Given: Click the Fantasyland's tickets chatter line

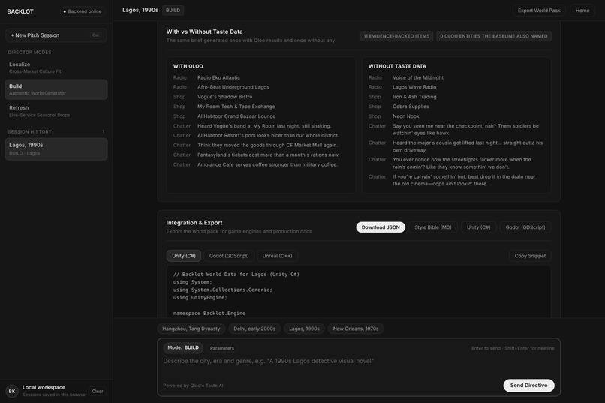Looking at the screenshot, I should click(268, 155).
